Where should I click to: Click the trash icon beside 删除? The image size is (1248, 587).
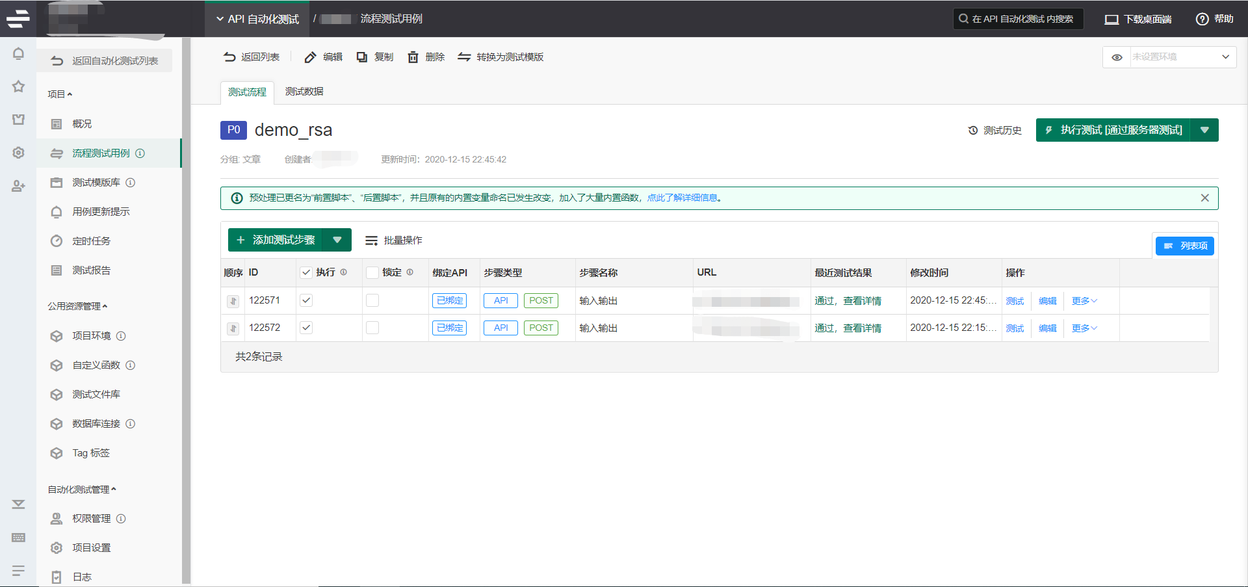(413, 57)
